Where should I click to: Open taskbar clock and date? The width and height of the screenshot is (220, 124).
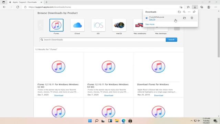coord(206,121)
